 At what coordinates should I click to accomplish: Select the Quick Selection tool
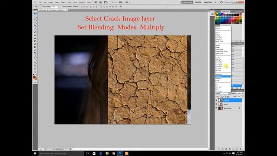coord(35,23)
